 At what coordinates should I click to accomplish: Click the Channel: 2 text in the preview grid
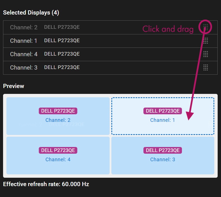(x=58, y=120)
